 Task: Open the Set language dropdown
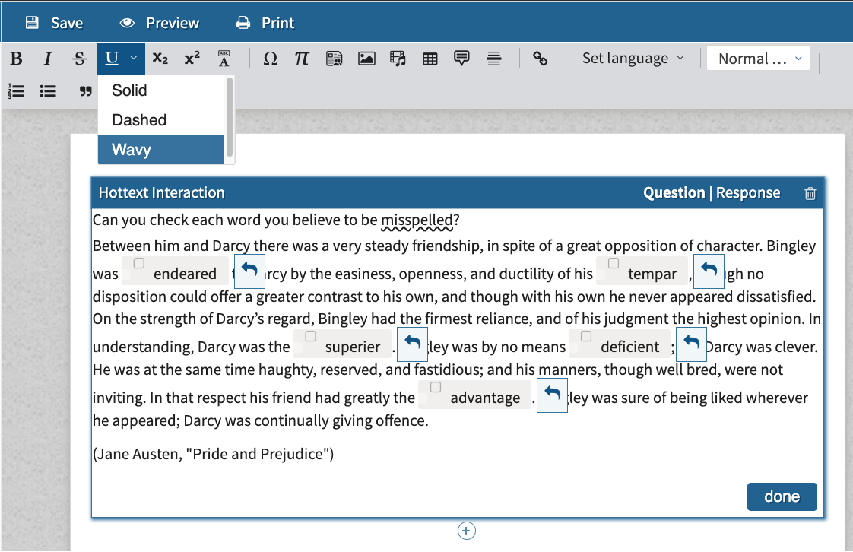coord(632,57)
